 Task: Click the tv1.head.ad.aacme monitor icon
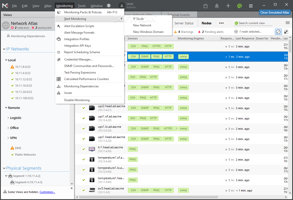92,149
